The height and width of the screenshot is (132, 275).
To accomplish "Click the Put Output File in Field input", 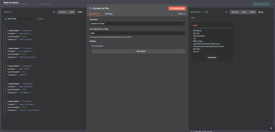I will point(137,33).
